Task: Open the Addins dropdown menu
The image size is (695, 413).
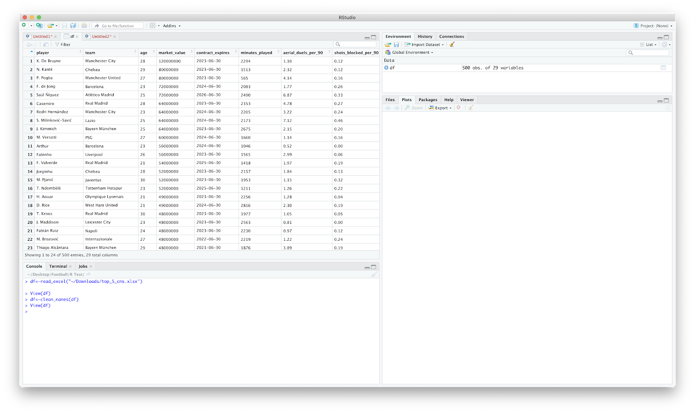Action: click(x=172, y=26)
